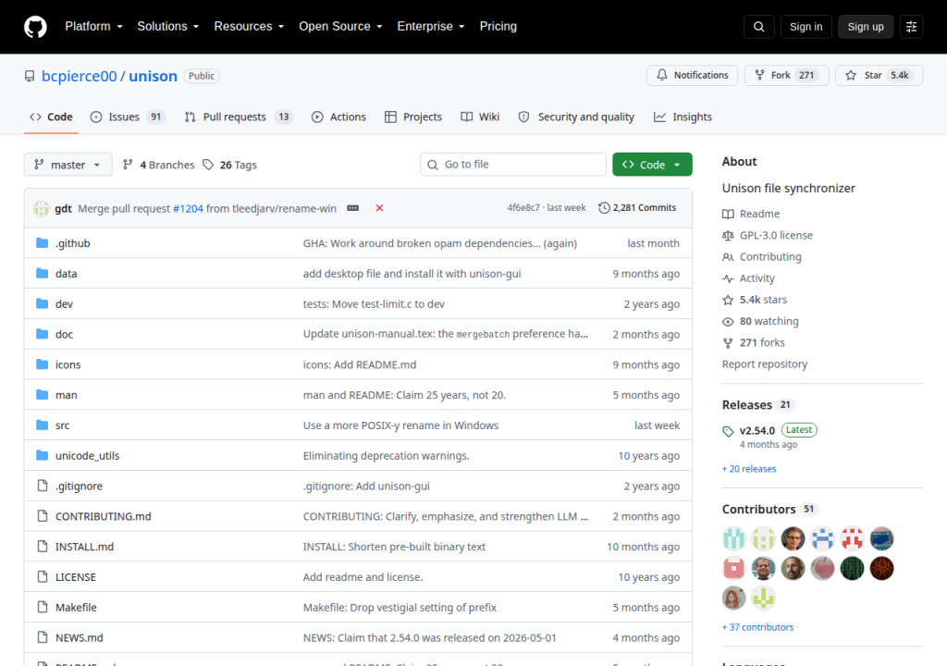Click gdt's avatar in the commit bar
947x666 pixels.
click(41, 208)
